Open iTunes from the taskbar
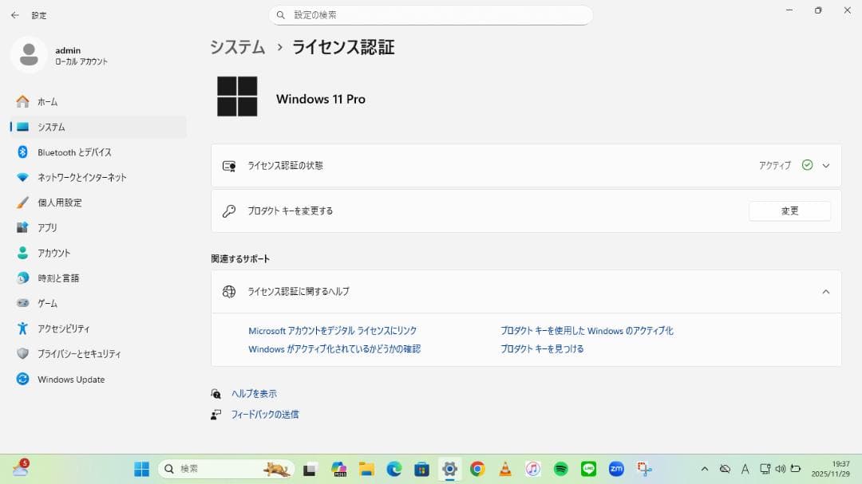The height and width of the screenshot is (484, 862). [532, 469]
